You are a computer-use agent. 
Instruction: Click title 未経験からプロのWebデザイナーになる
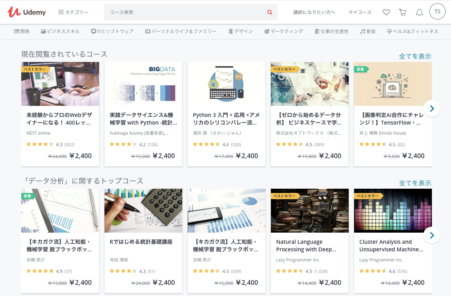click(x=59, y=119)
